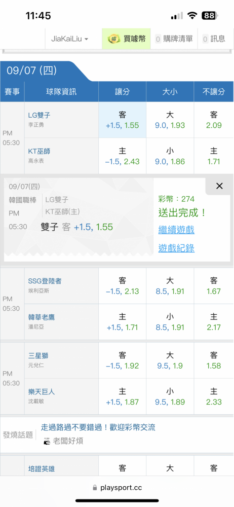The image size is (234, 507).
Task: Click the 遊戲紀錄 link
Action: pos(176,248)
